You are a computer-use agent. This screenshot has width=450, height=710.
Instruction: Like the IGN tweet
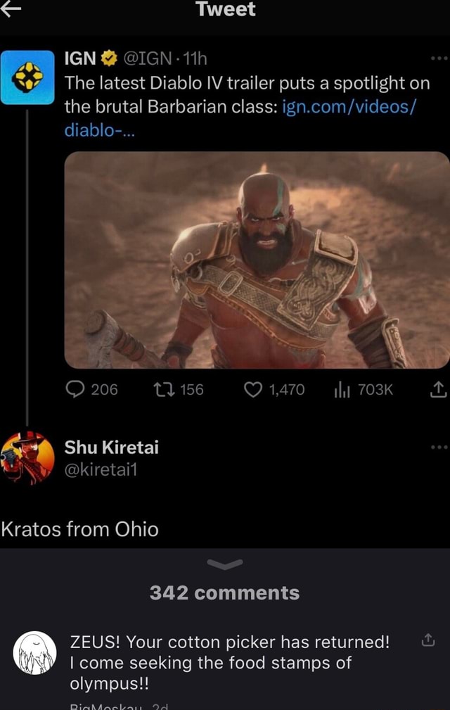(x=253, y=389)
